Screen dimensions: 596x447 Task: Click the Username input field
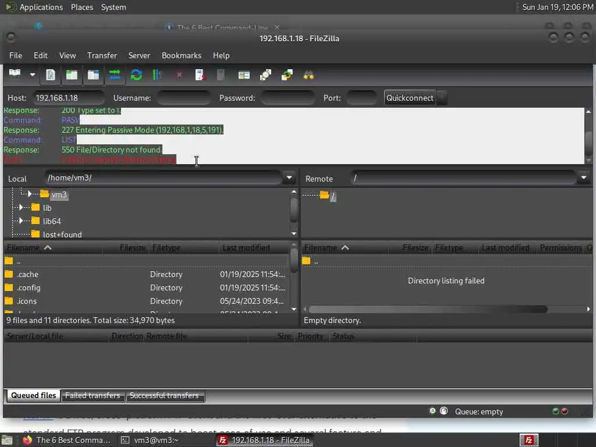click(x=184, y=98)
